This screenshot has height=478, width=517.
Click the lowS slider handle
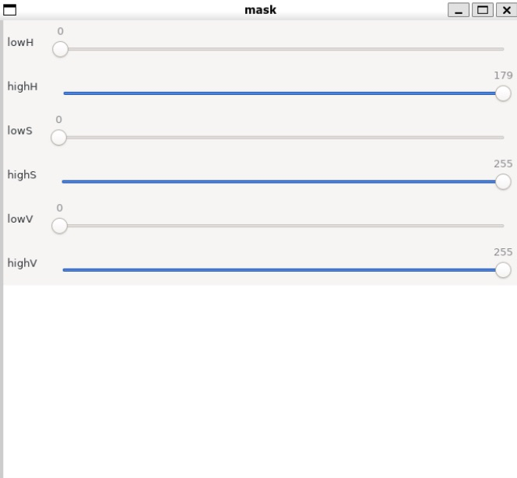(x=58, y=138)
